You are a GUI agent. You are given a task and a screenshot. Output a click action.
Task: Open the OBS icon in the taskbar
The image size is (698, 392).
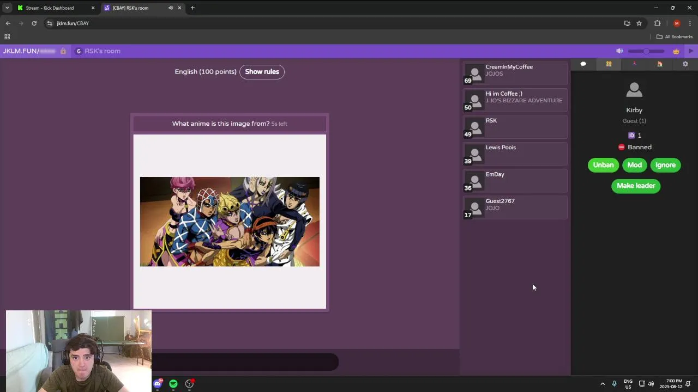point(189,384)
